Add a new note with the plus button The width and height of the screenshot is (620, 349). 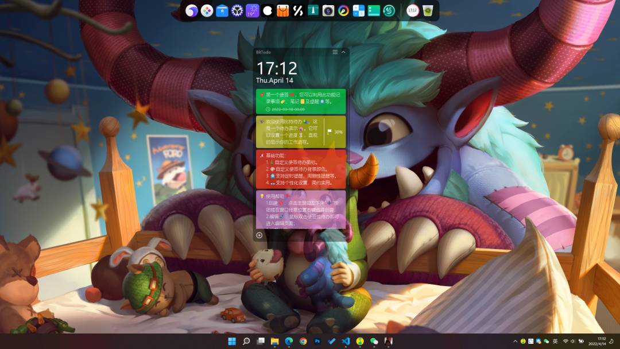259,235
